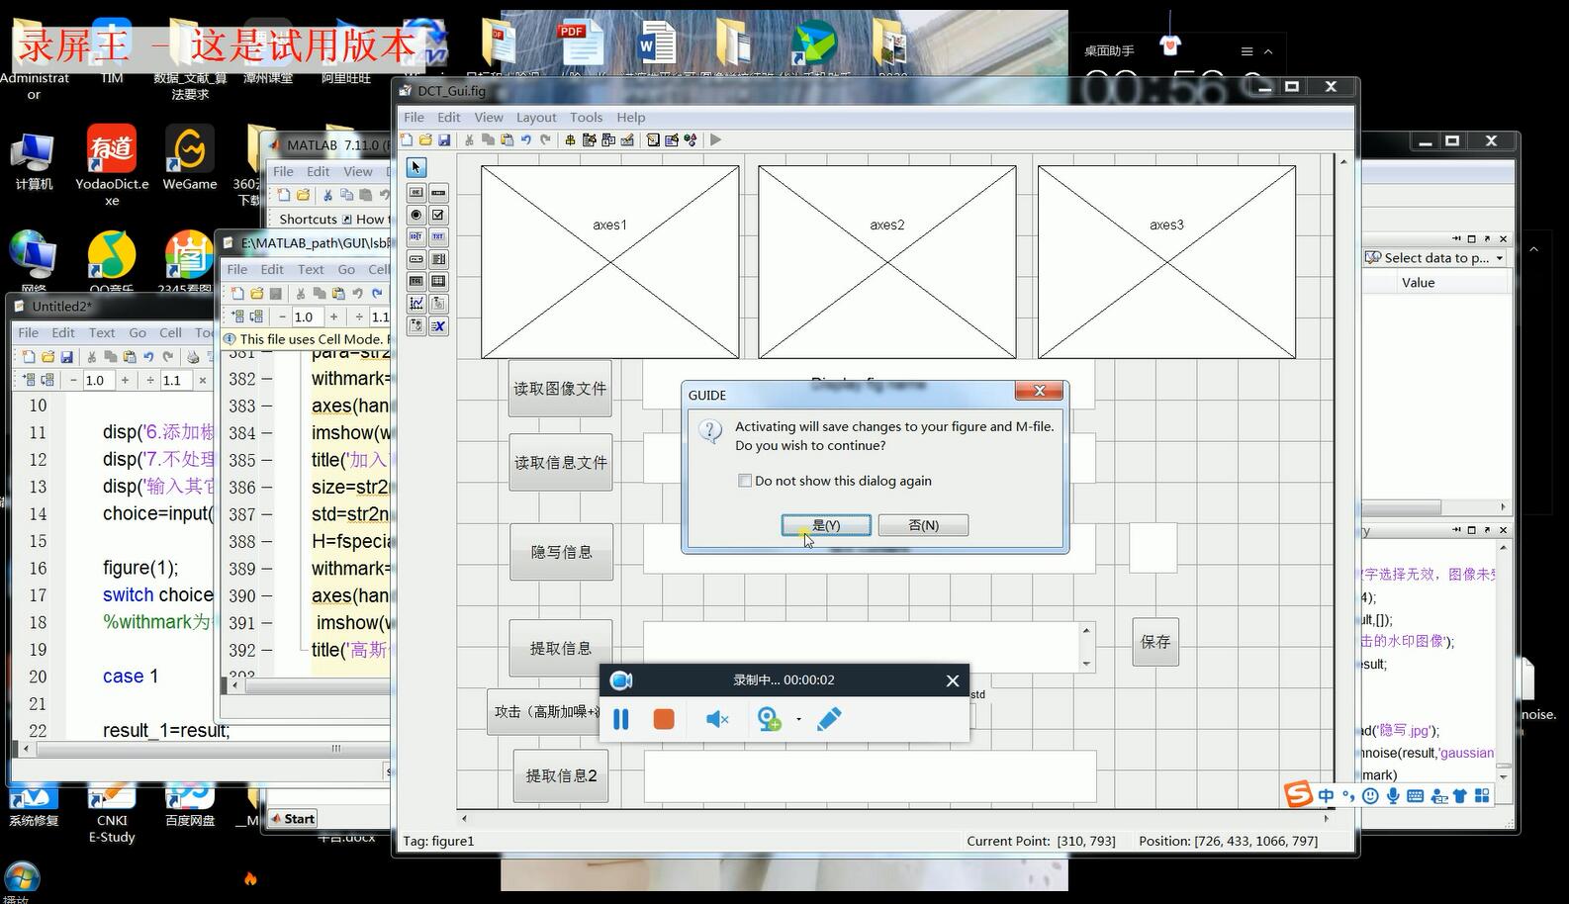Check 'Do not show this dialog again'
The image size is (1569, 904).
pyautogui.click(x=745, y=481)
